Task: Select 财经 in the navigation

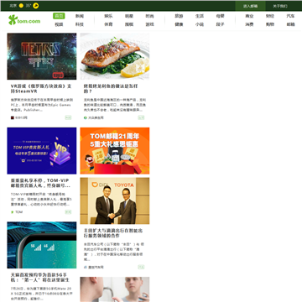Action: click(x=270, y=16)
